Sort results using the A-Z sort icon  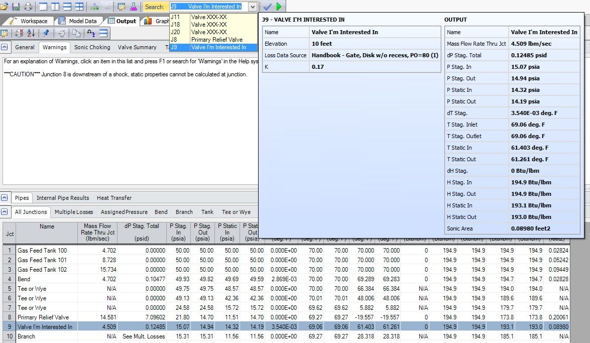(x=31, y=33)
